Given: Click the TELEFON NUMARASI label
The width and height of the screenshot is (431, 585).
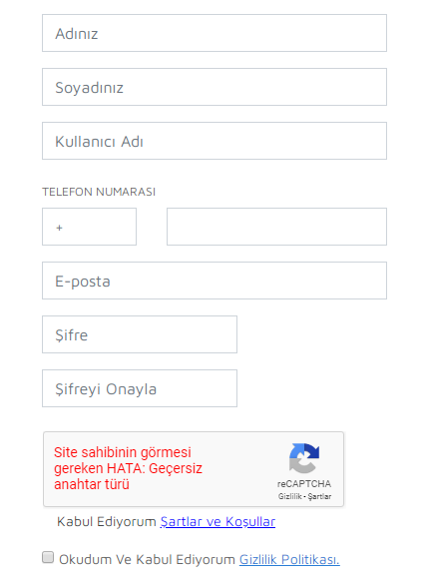Looking at the screenshot, I should click(x=99, y=192).
